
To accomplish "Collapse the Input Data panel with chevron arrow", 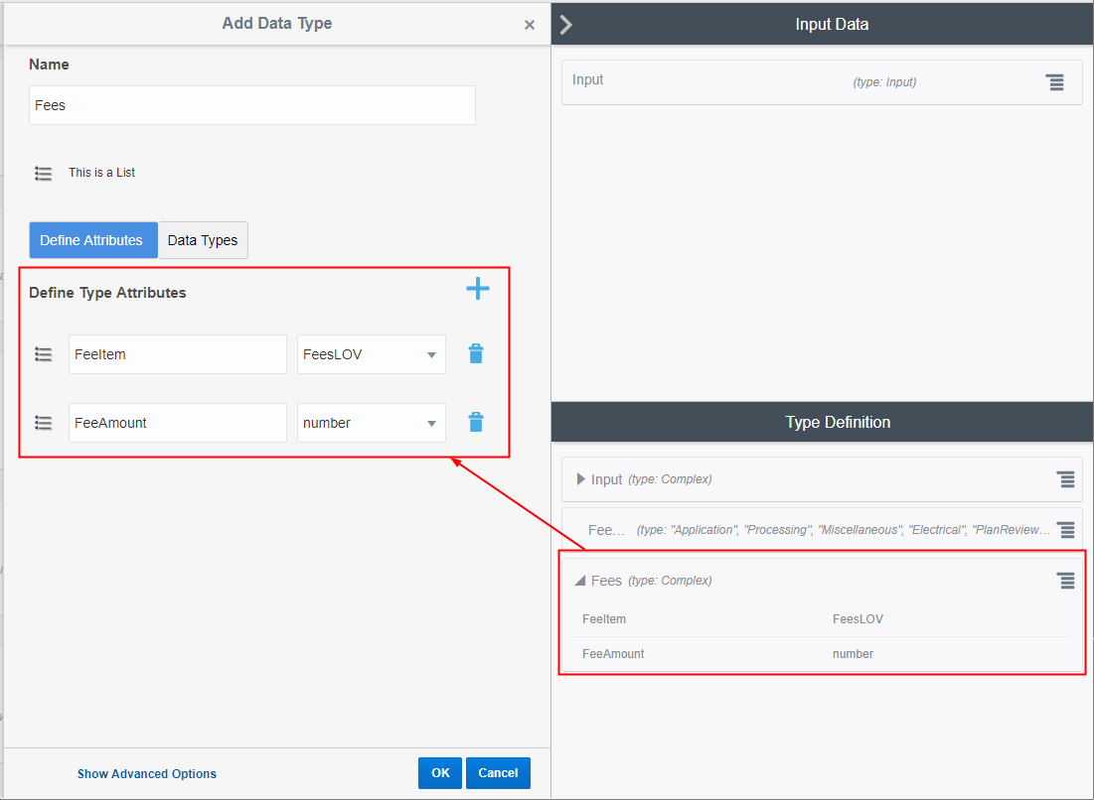I will pyautogui.click(x=565, y=24).
